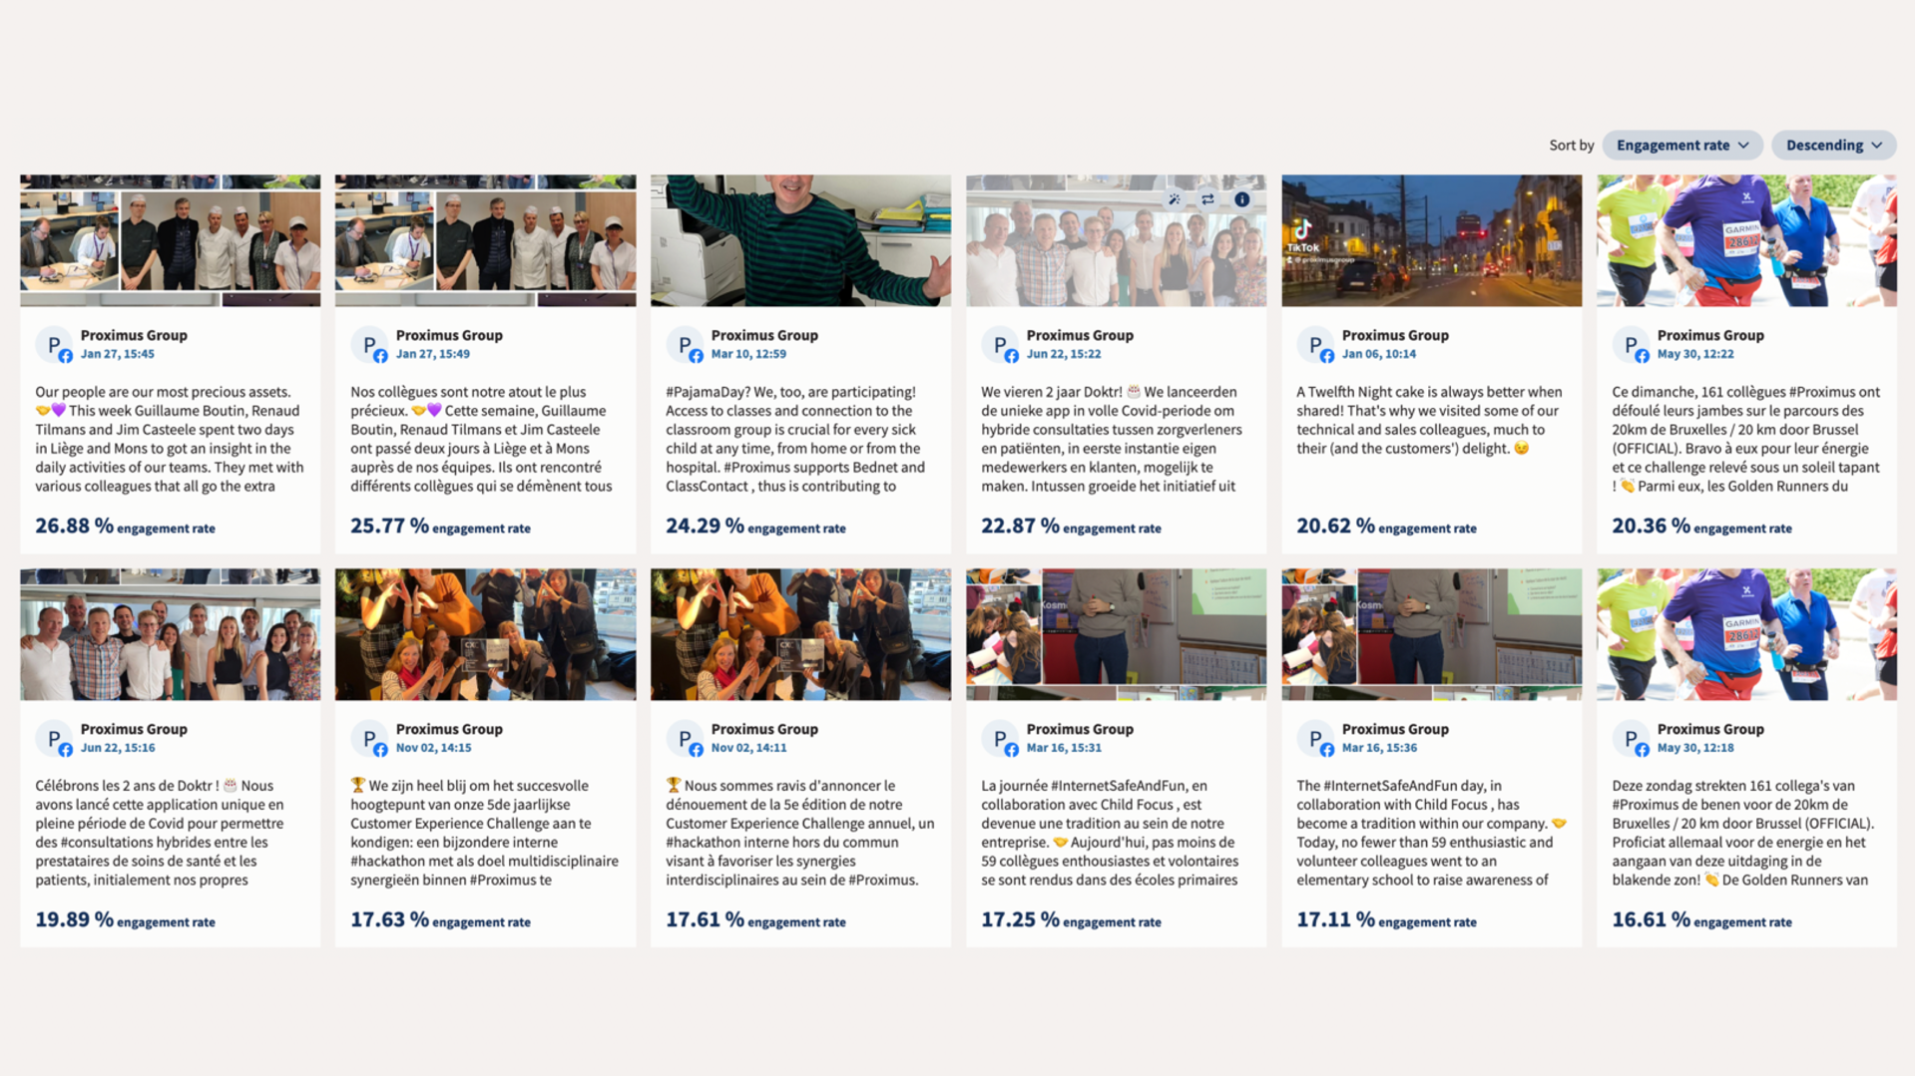Screen dimensions: 1915x1076
Task: Open the Engagement rate sort dropdown
Action: point(1681,145)
